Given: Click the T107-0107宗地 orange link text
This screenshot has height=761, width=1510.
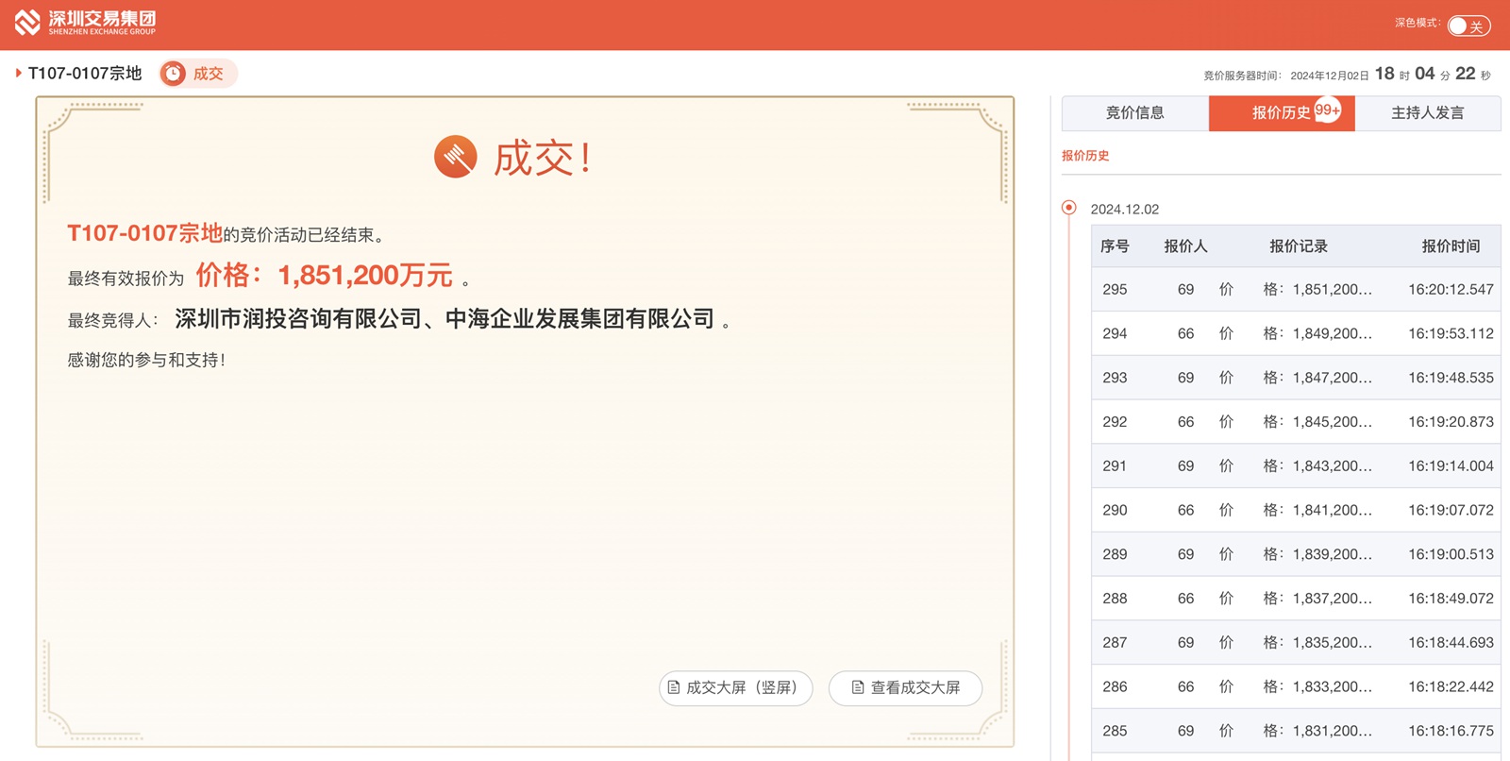Looking at the screenshot, I should coord(144,233).
